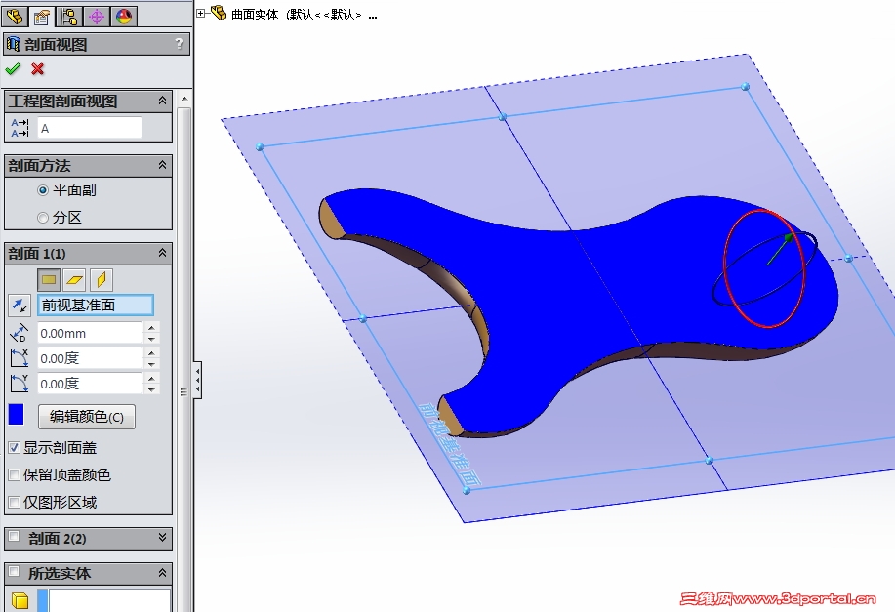Viewport: 895px width, 612px height.
Task: Open help for 剖面视图 panel
Action: (179, 44)
